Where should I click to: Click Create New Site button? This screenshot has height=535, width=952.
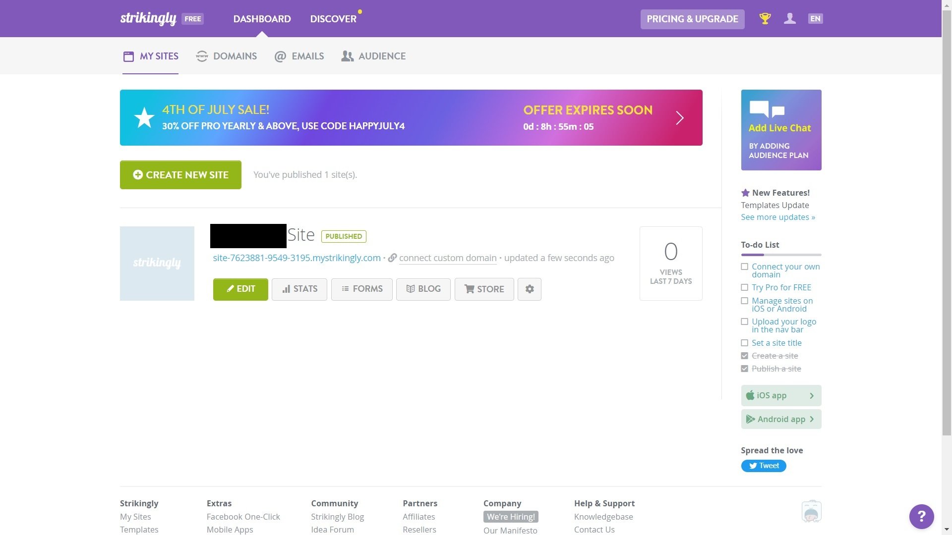pyautogui.click(x=180, y=175)
